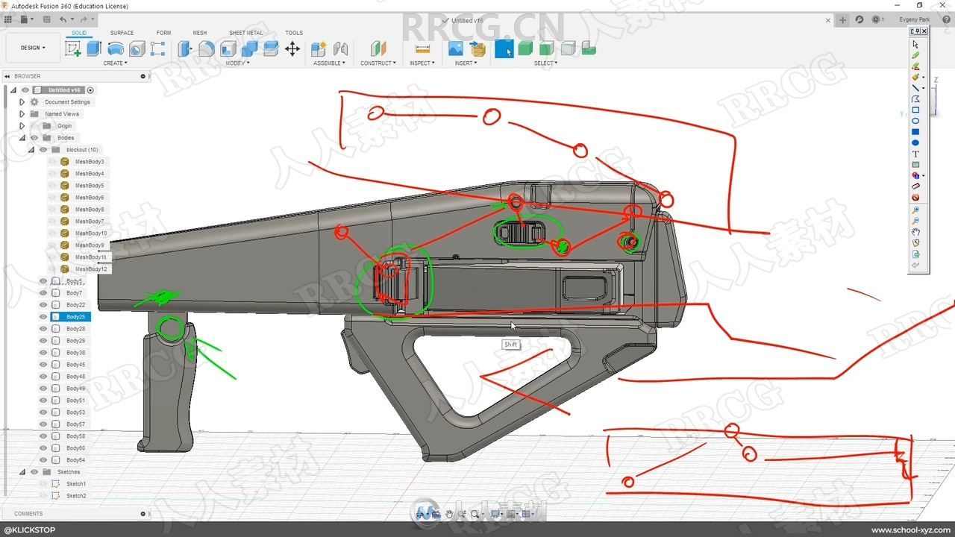Screen dimensions: 955x537
Task: Collapse the Bodies folder
Action: (x=22, y=138)
